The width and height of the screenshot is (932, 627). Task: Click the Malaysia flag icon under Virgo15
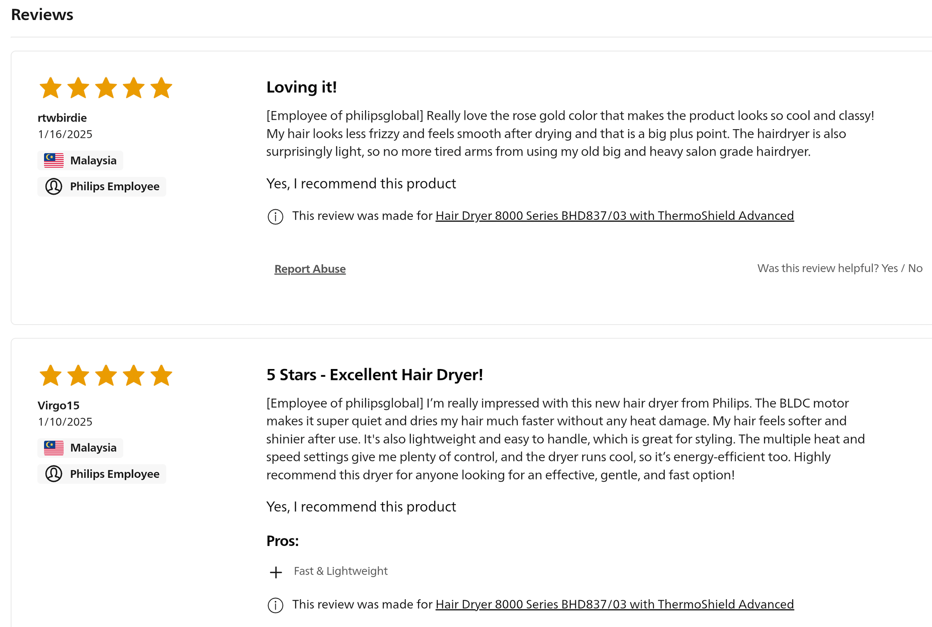[x=54, y=448]
